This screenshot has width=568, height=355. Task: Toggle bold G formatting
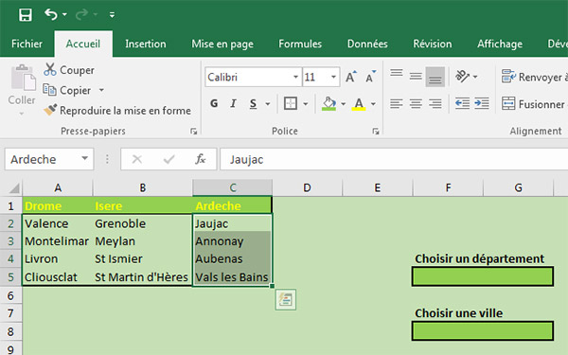click(214, 103)
